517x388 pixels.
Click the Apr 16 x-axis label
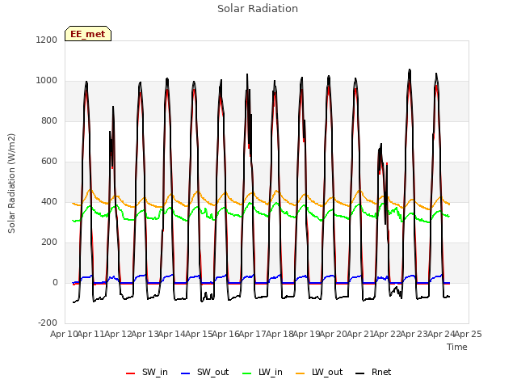(x=226, y=334)
